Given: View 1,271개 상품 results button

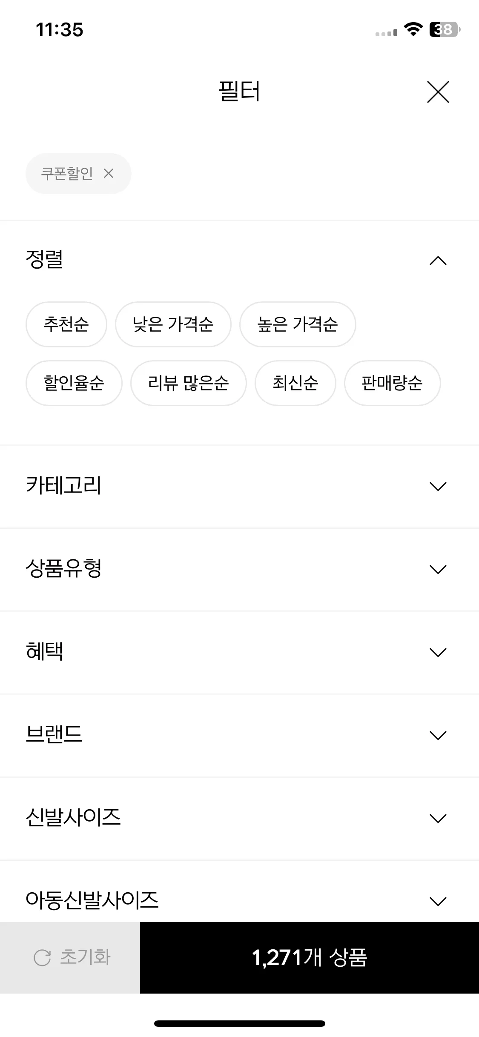Looking at the screenshot, I should (x=310, y=958).
